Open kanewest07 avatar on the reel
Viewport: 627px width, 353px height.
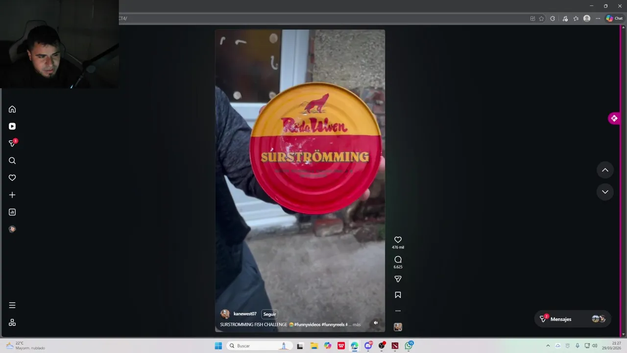[225, 314]
